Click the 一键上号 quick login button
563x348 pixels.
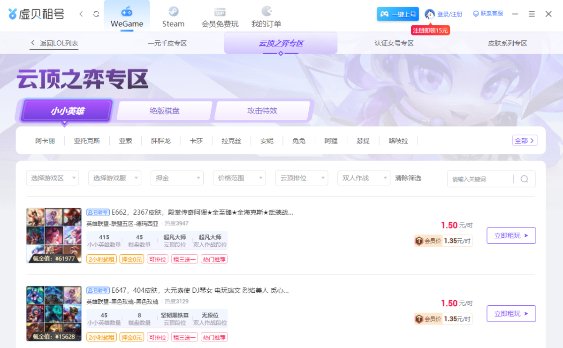[397, 14]
